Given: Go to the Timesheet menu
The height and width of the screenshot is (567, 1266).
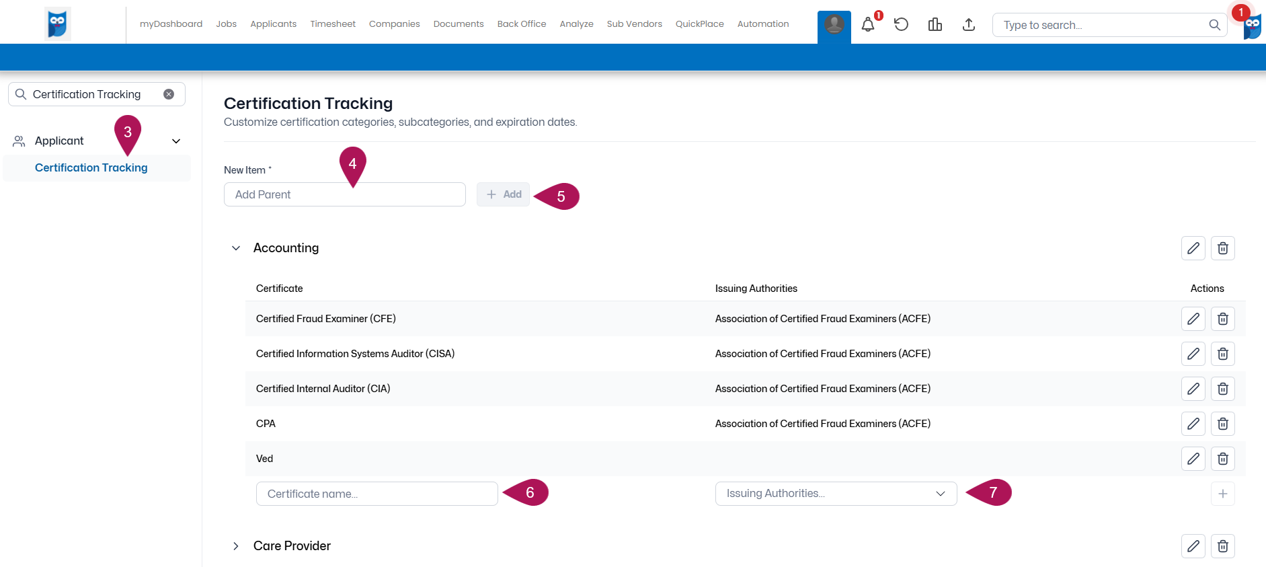Looking at the screenshot, I should pos(333,24).
